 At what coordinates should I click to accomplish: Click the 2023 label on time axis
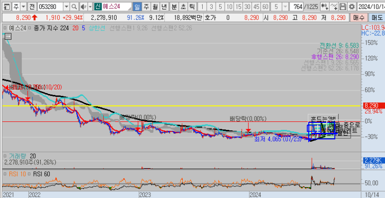pos(145,195)
